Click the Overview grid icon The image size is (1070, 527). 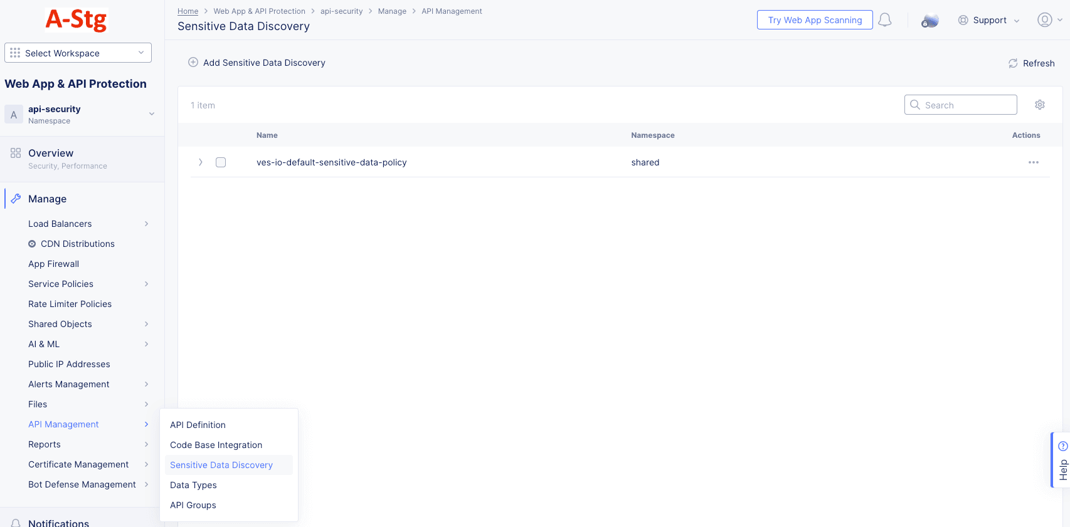coord(16,153)
